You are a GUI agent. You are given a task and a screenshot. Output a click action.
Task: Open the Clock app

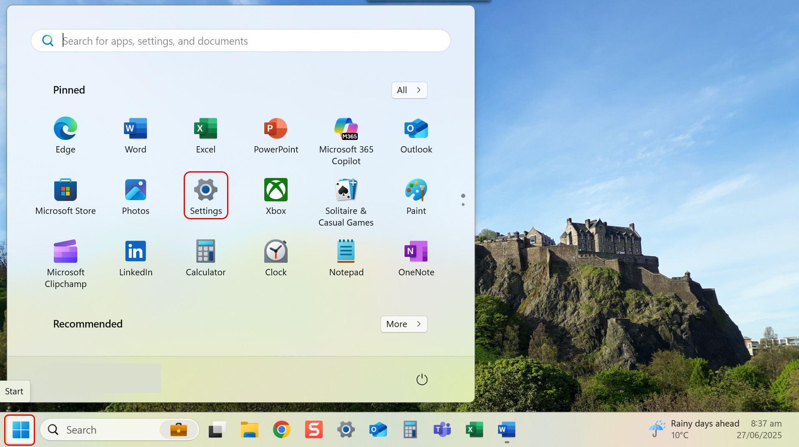point(276,259)
